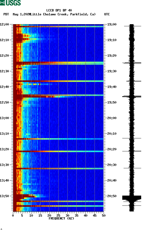Click the May 1 date label
Screen dimensions: 143x232
point(22,14)
